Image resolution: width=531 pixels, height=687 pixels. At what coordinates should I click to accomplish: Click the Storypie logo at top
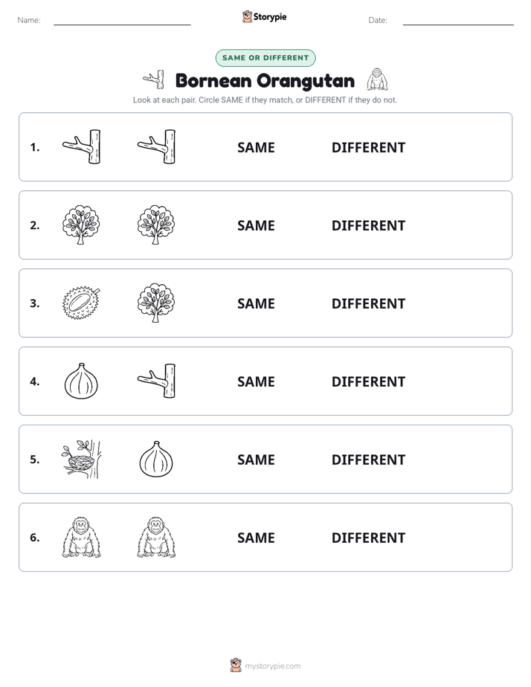pyautogui.click(x=265, y=17)
